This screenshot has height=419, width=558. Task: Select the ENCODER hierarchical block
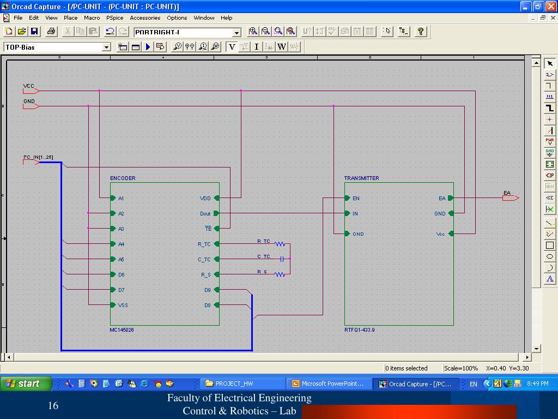click(x=165, y=254)
